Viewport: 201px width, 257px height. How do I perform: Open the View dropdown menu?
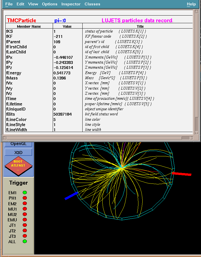(x=33, y=4)
